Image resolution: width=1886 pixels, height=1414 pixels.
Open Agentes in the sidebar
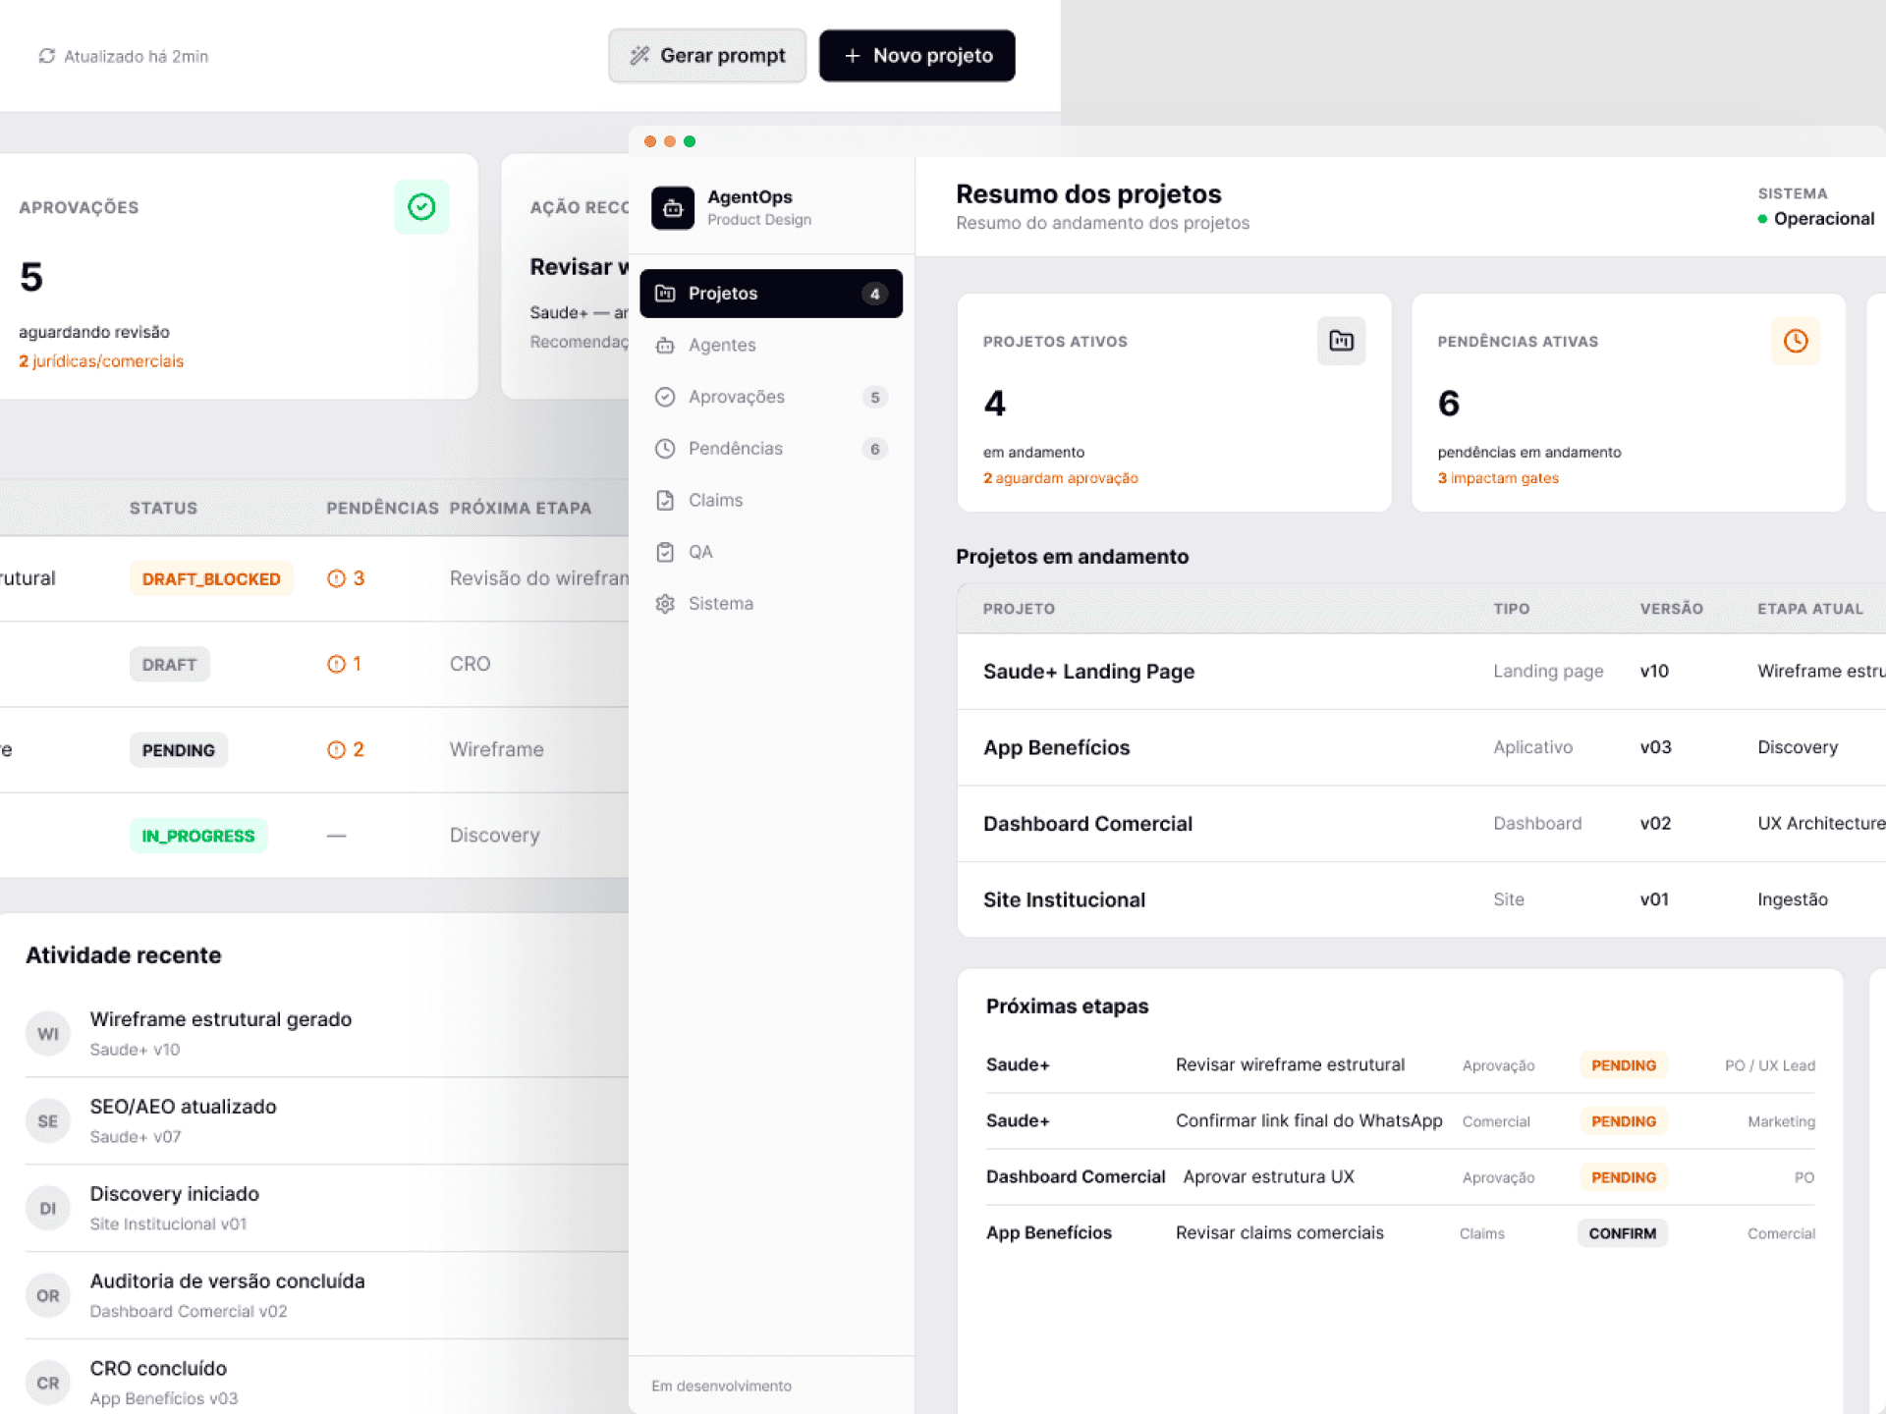pyautogui.click(x=771, y=346)
